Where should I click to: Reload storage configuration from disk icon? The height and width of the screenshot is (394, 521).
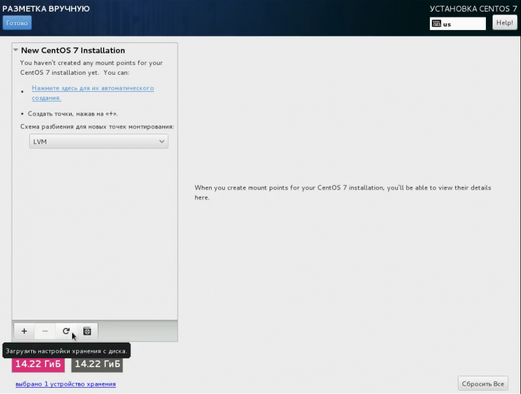(x=66, y=331)
